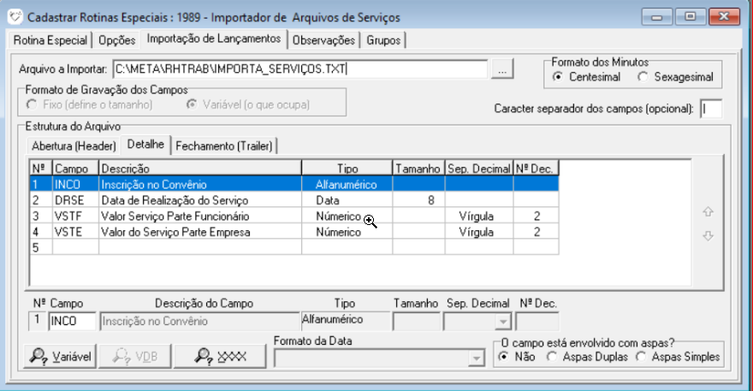This screenshot has width=753, height=391.
Task: Click the application icon in title bar
Action: click(14, 17)
